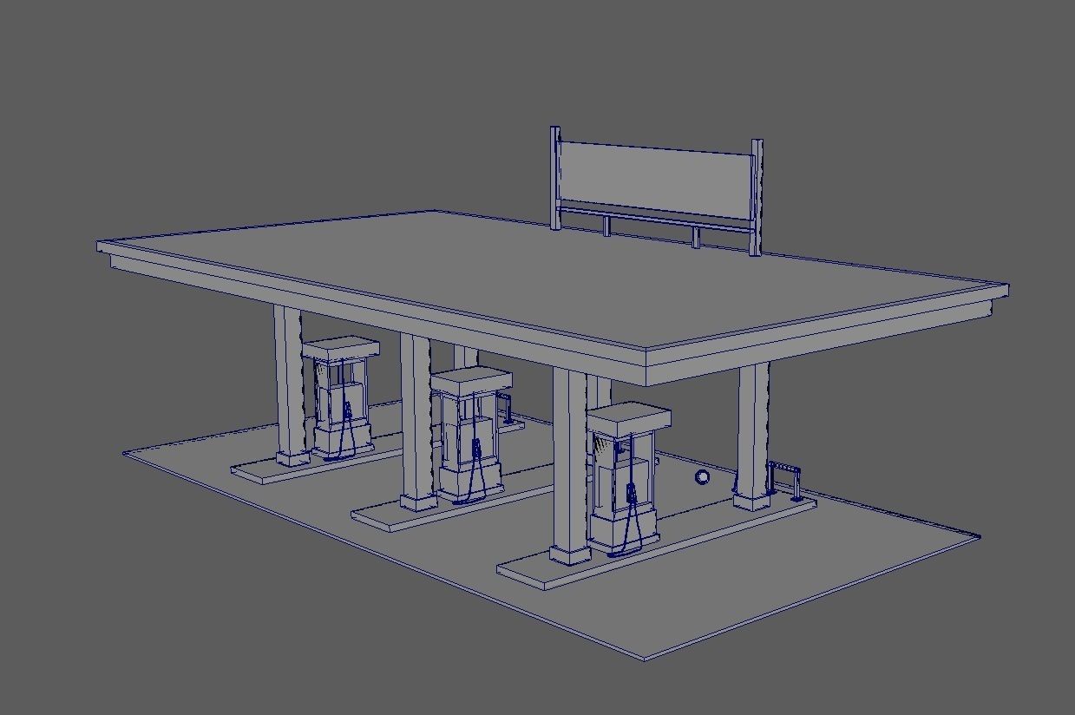This screenshot has width=1075, height=715.
Task: Select the right corner support pillar
Action: pos(752,436)
